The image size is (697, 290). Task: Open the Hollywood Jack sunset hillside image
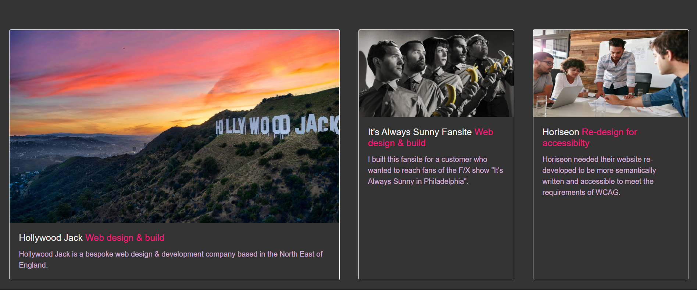pos(174,126)
